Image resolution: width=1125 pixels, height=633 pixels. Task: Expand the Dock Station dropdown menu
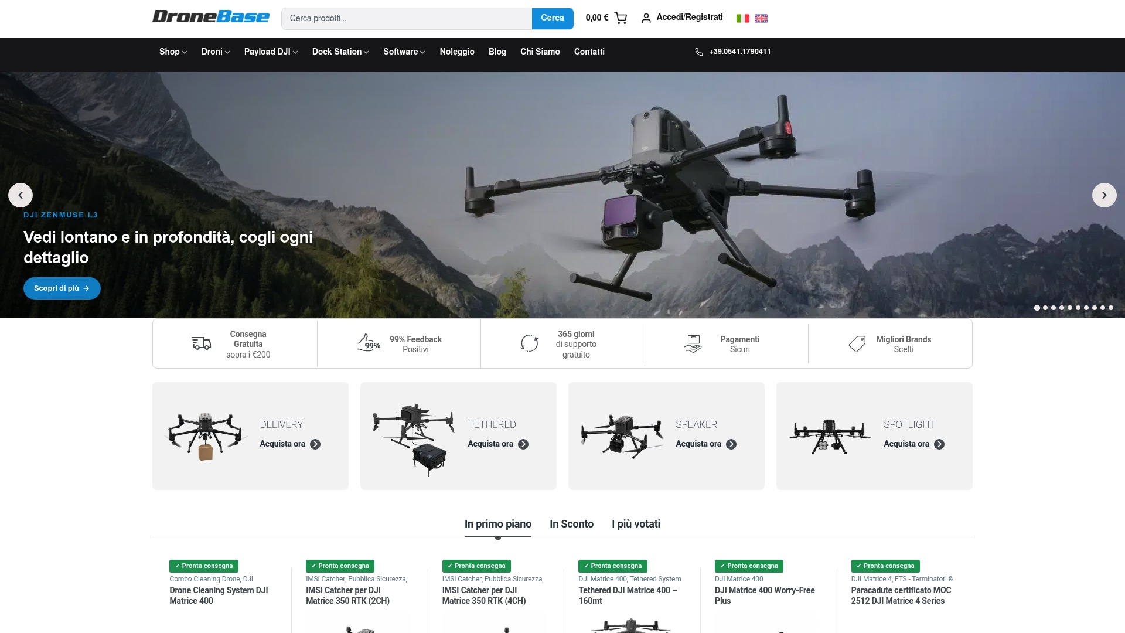pos(340,52)
